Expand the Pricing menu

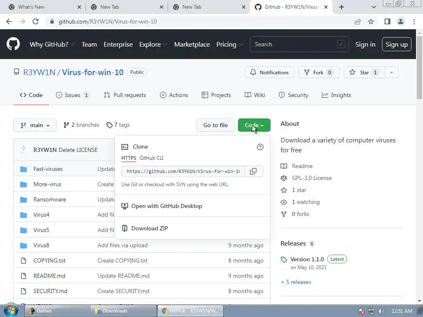coord(230,44)
